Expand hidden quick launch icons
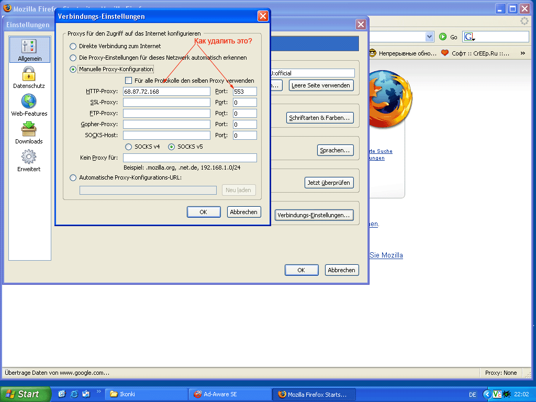Viewport: 536px width, 402px height. [99, 392]
